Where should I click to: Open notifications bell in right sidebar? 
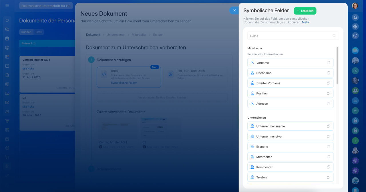click(x=355, y=17)
